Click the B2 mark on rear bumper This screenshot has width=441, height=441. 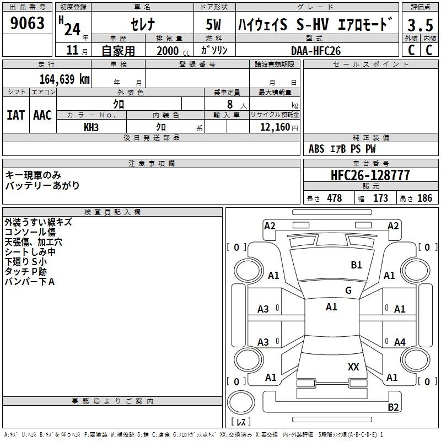tap(393, 407)
